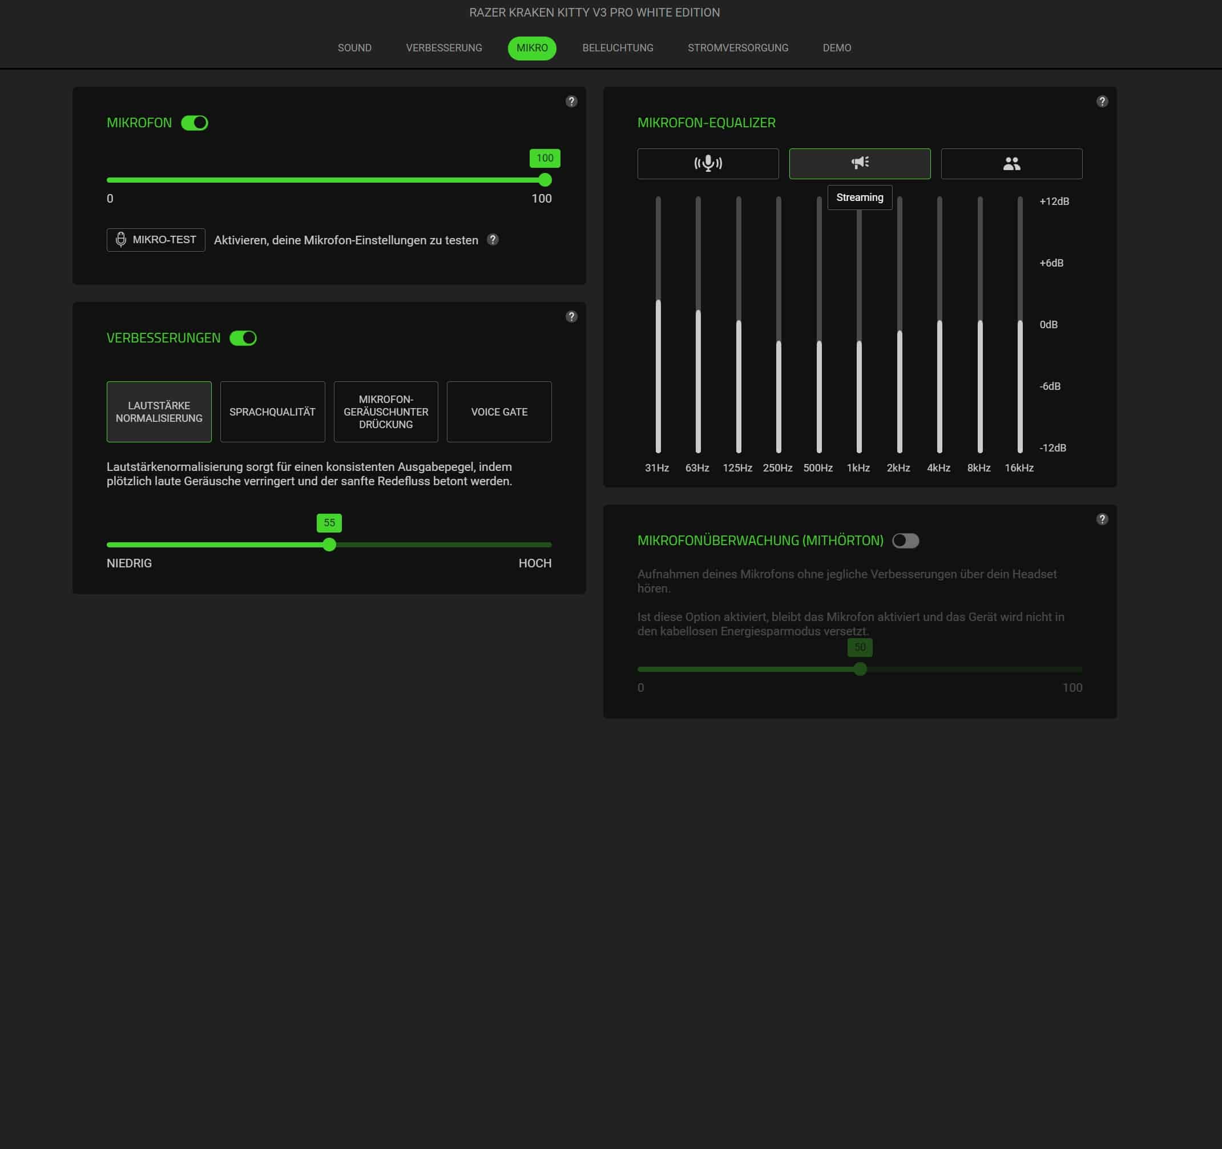The height and width of the screenshot is (1149, 1222).
Task: Open the Beleuchtung tab
Action: pyautogui.click(x=617, y=48)
